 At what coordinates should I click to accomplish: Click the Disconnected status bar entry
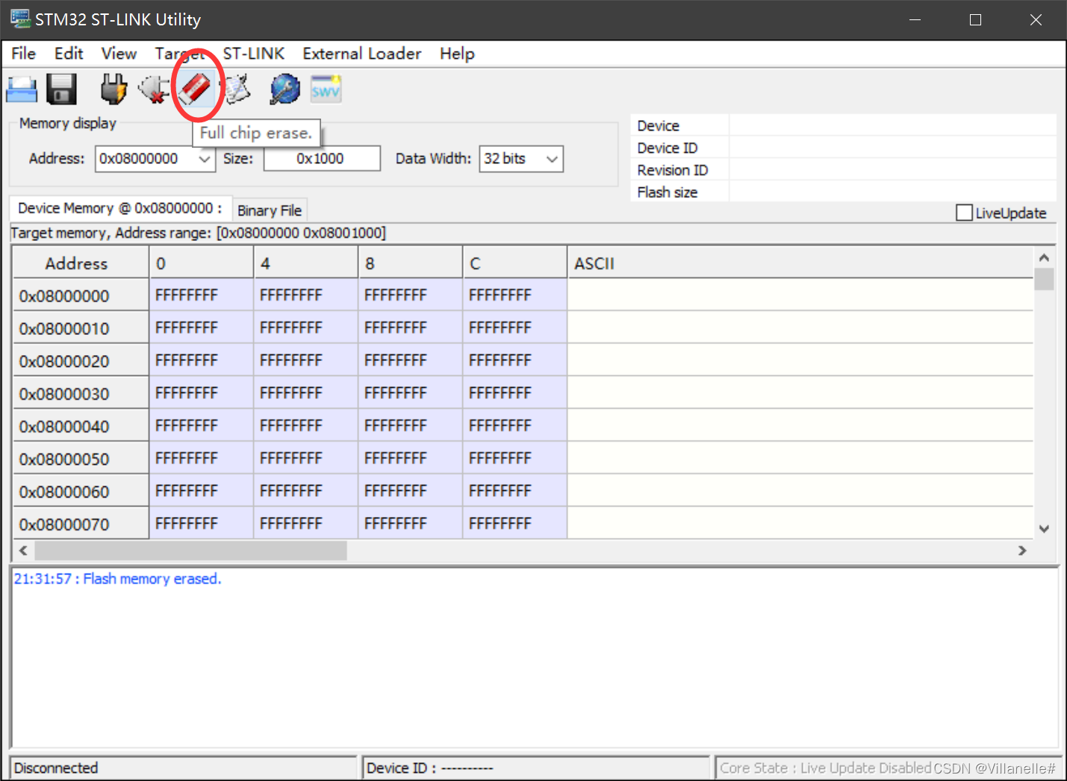[x=183, y=768]
